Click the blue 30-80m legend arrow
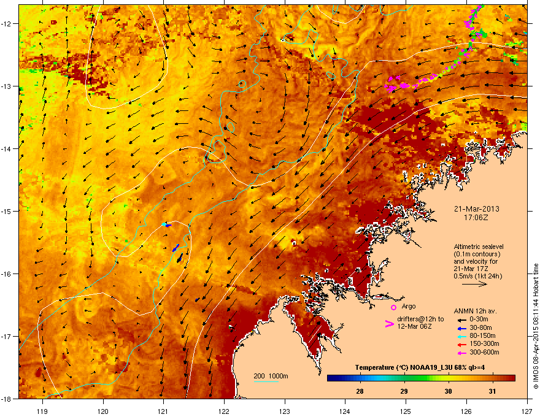The width and height of the screenshot is (540, 417). tap(462, 329)
